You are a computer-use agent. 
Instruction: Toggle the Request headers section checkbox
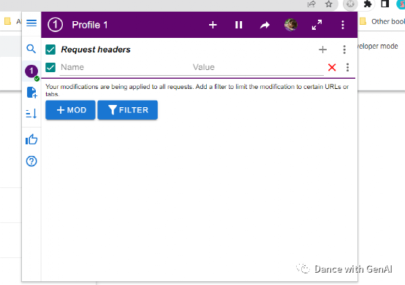coord(50,50)
